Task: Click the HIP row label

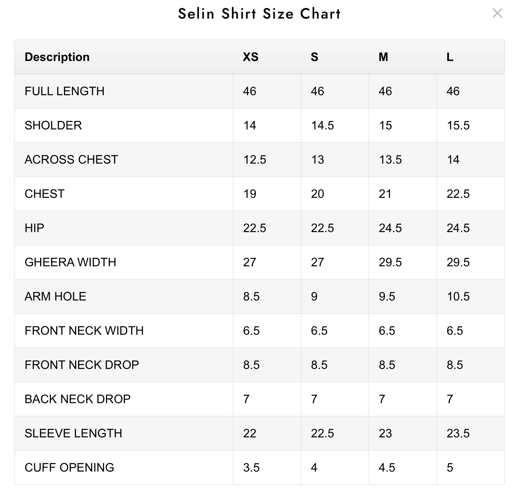Action: [34, 228]
